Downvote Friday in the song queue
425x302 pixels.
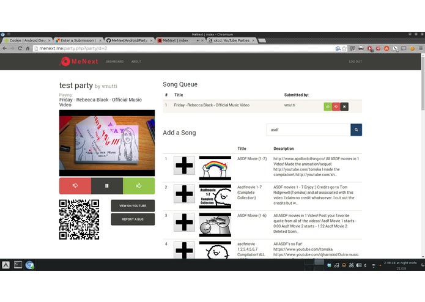(x=336, y=107)
